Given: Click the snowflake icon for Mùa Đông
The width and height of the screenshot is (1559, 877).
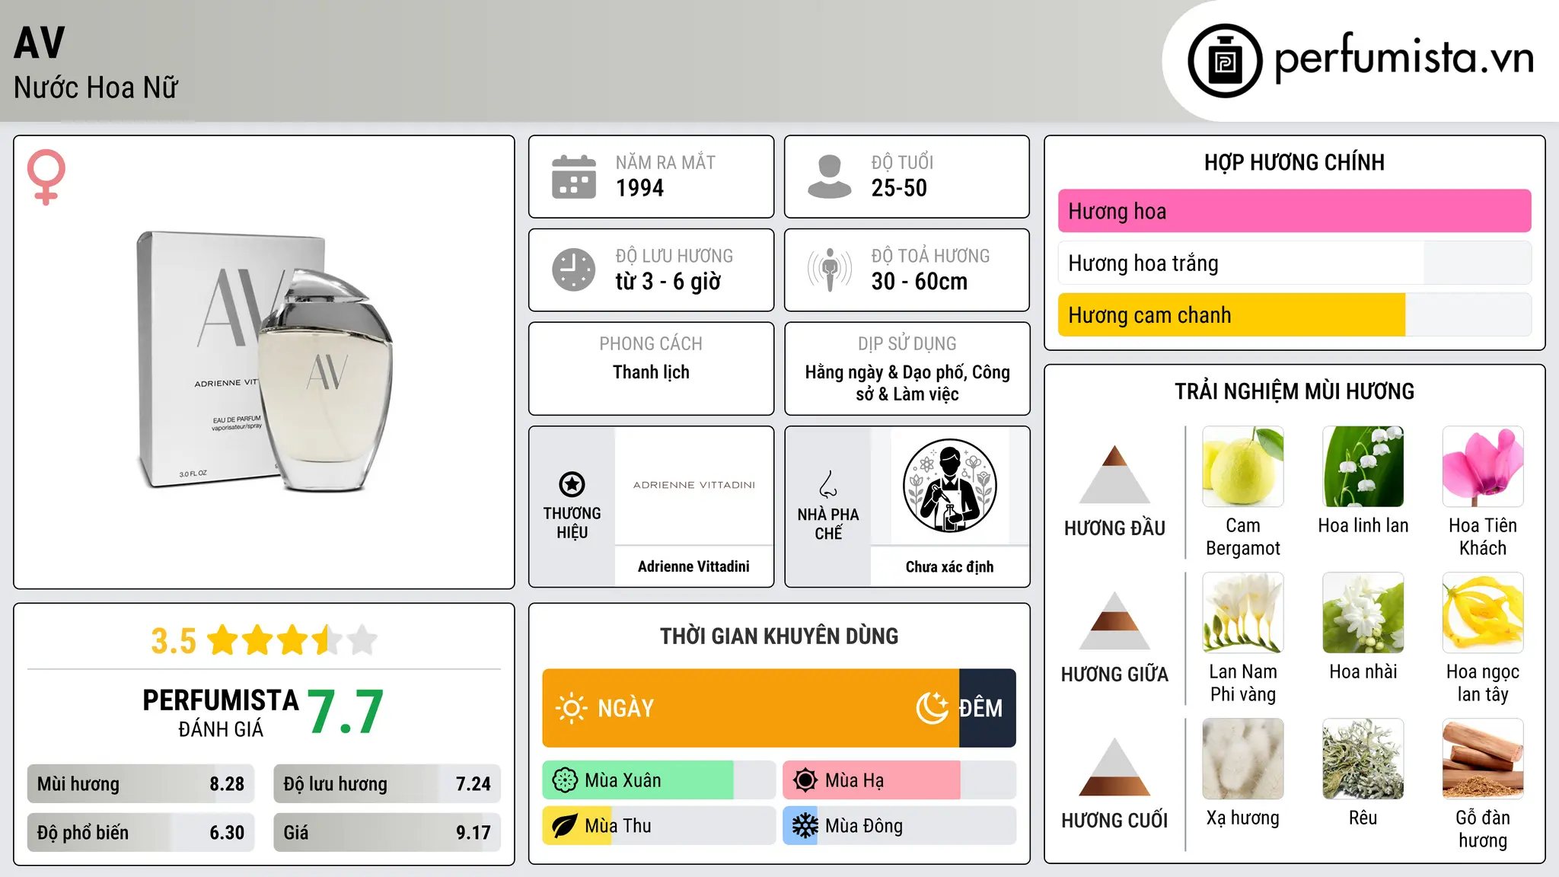Looking at the screenshot, I should [805, 826].
